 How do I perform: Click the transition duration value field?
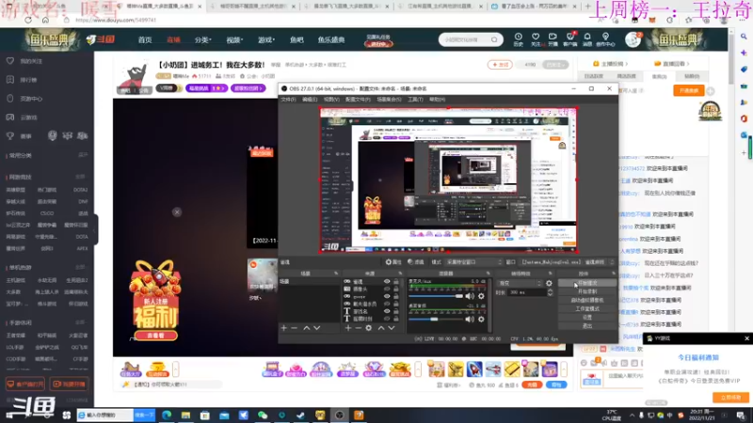click(527, 292)
